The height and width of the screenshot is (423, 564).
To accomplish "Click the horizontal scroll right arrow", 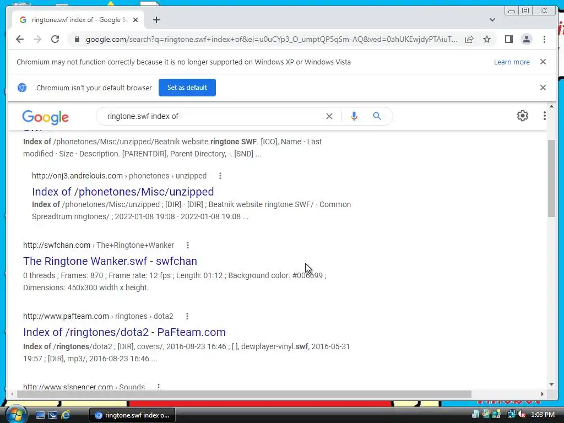I will pos(543,394).
